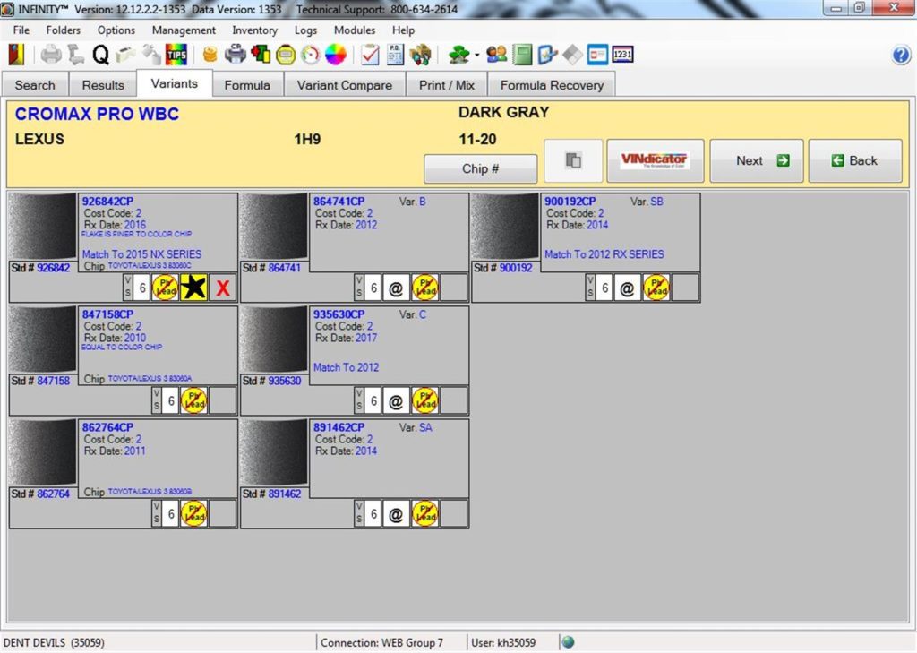Click the green trees icon
Viewport: 917px width, 653px height.
[x=459, y=55]
